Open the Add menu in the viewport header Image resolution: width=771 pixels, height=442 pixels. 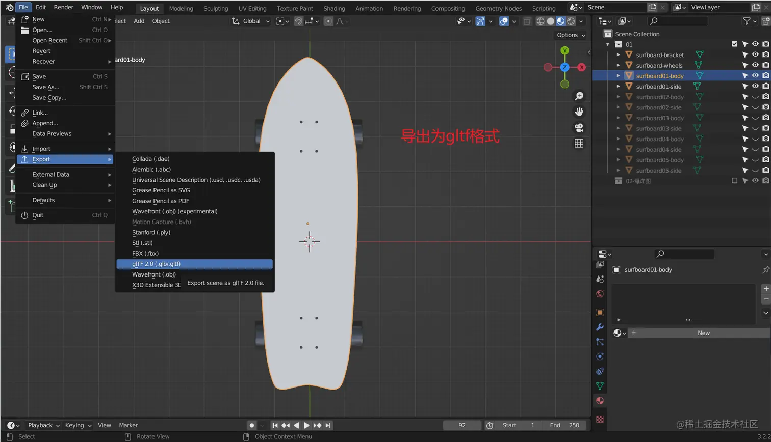(139, 21)
